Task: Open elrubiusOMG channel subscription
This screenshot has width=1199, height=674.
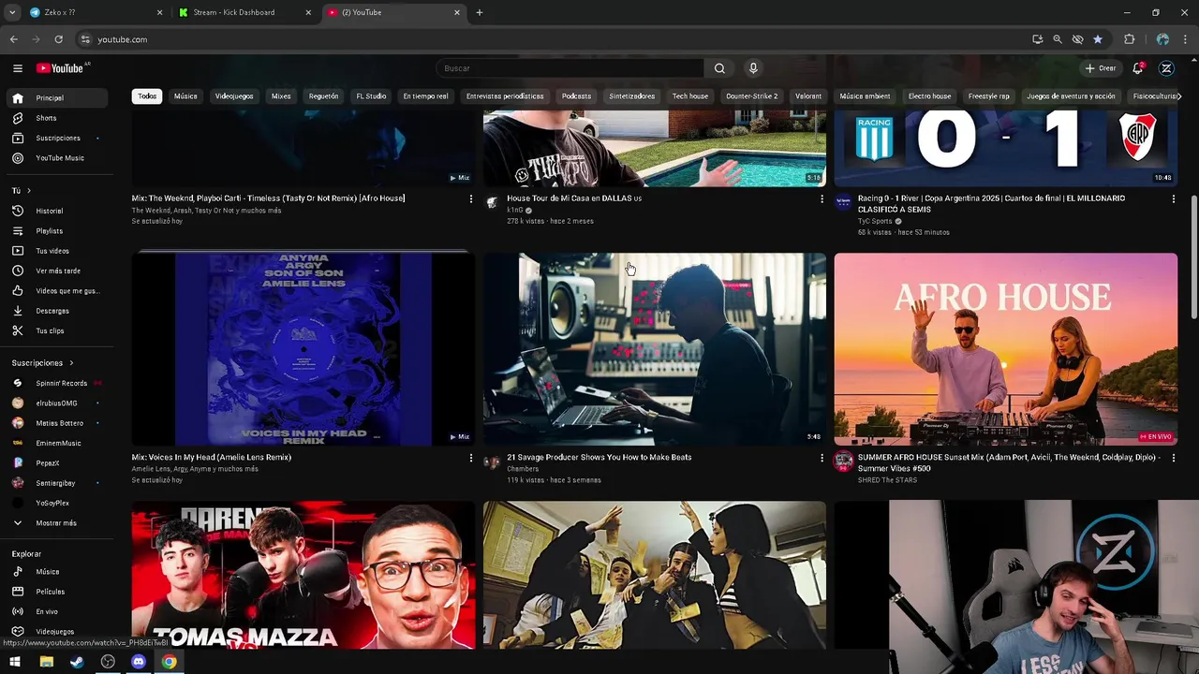Action: [56, 403]
